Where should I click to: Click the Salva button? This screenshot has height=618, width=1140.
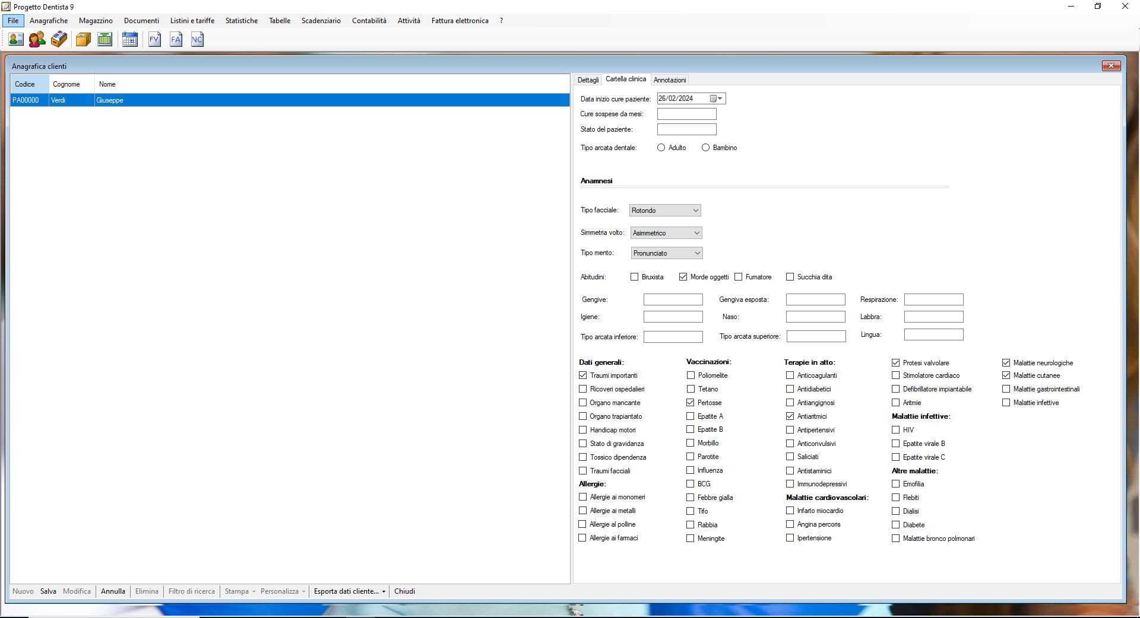pos(48,591)
